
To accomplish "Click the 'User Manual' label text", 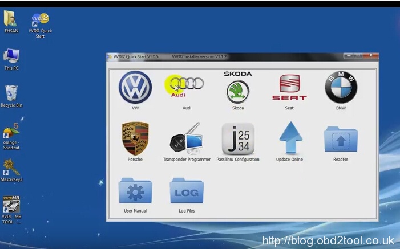I will 135,211.
